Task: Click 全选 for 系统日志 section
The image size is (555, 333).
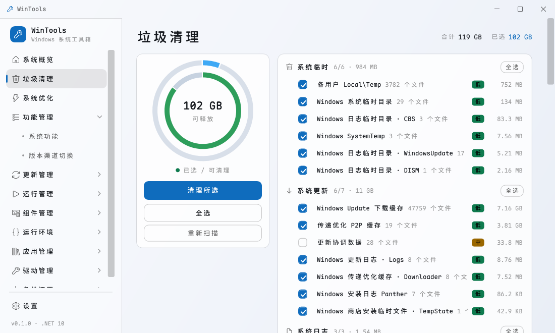Action: click(x=512, y=330)
